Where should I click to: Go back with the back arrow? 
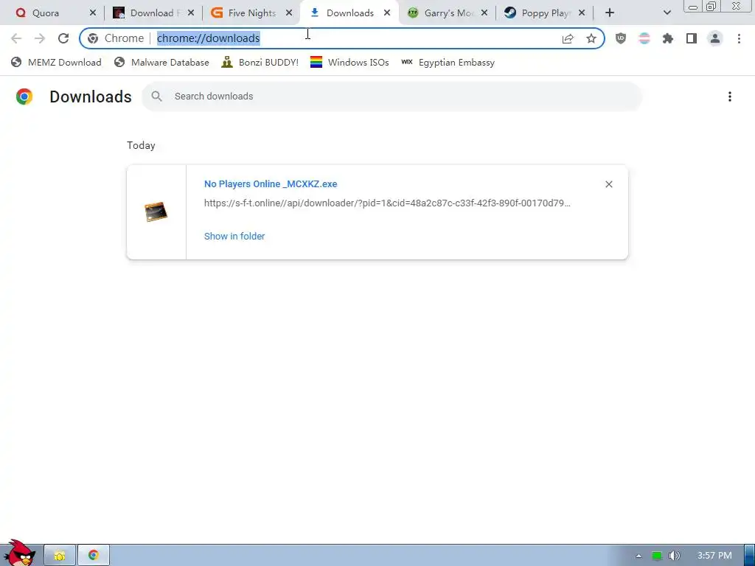pyautogui.click(x=16, y=38)
